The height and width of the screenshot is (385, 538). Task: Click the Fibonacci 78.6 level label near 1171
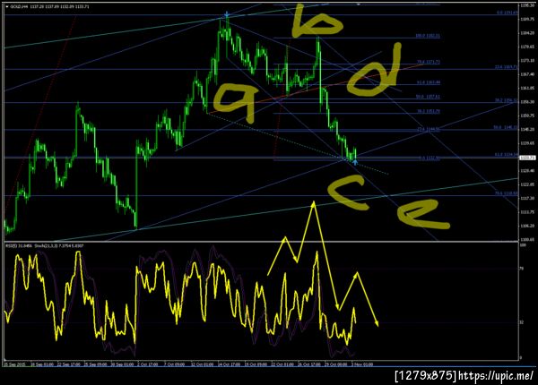[429, 62]
